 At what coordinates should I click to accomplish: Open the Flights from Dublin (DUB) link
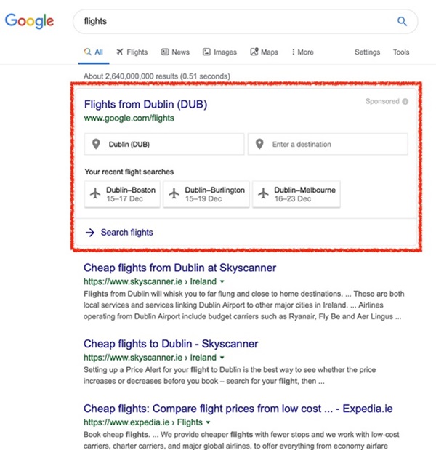145,104
